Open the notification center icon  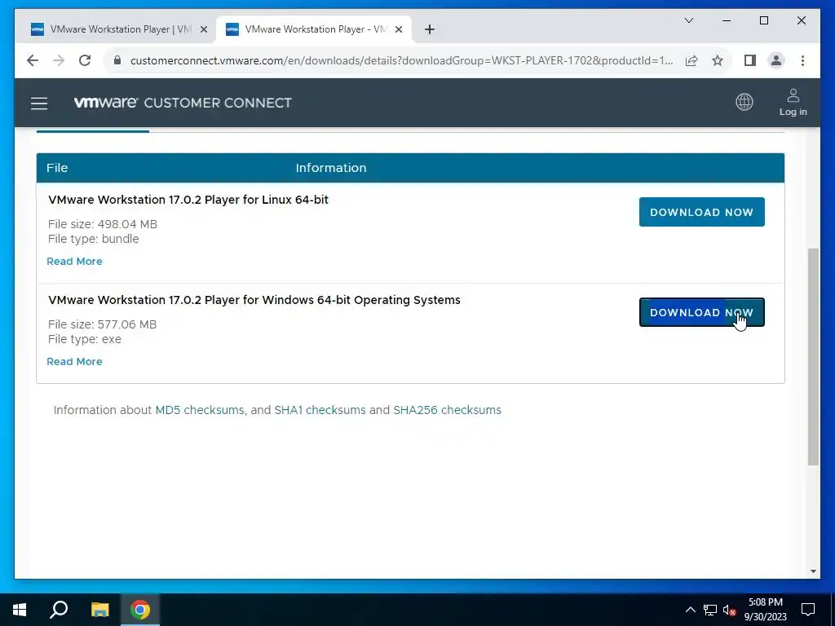808,610
